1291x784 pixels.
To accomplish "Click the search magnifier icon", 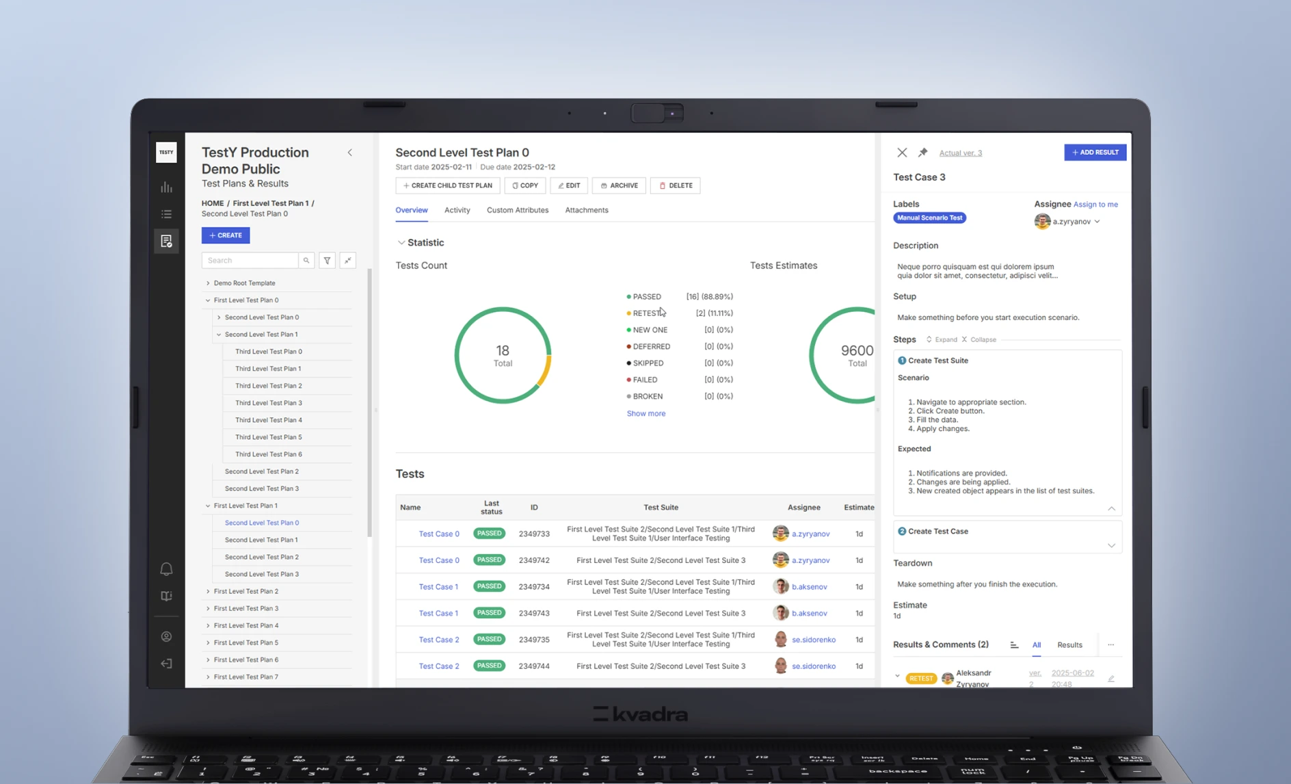I will pyautogui.click(x=306, y=261).
